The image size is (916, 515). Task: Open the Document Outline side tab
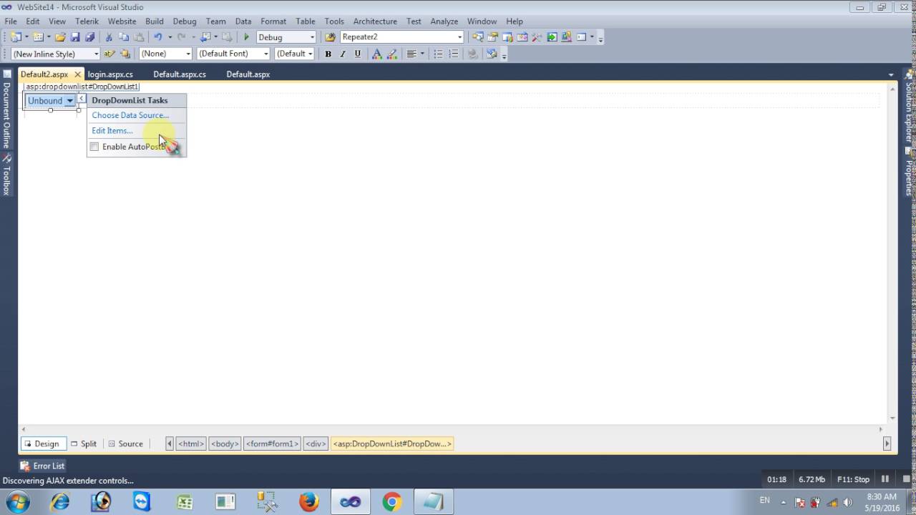coord(6,109)
